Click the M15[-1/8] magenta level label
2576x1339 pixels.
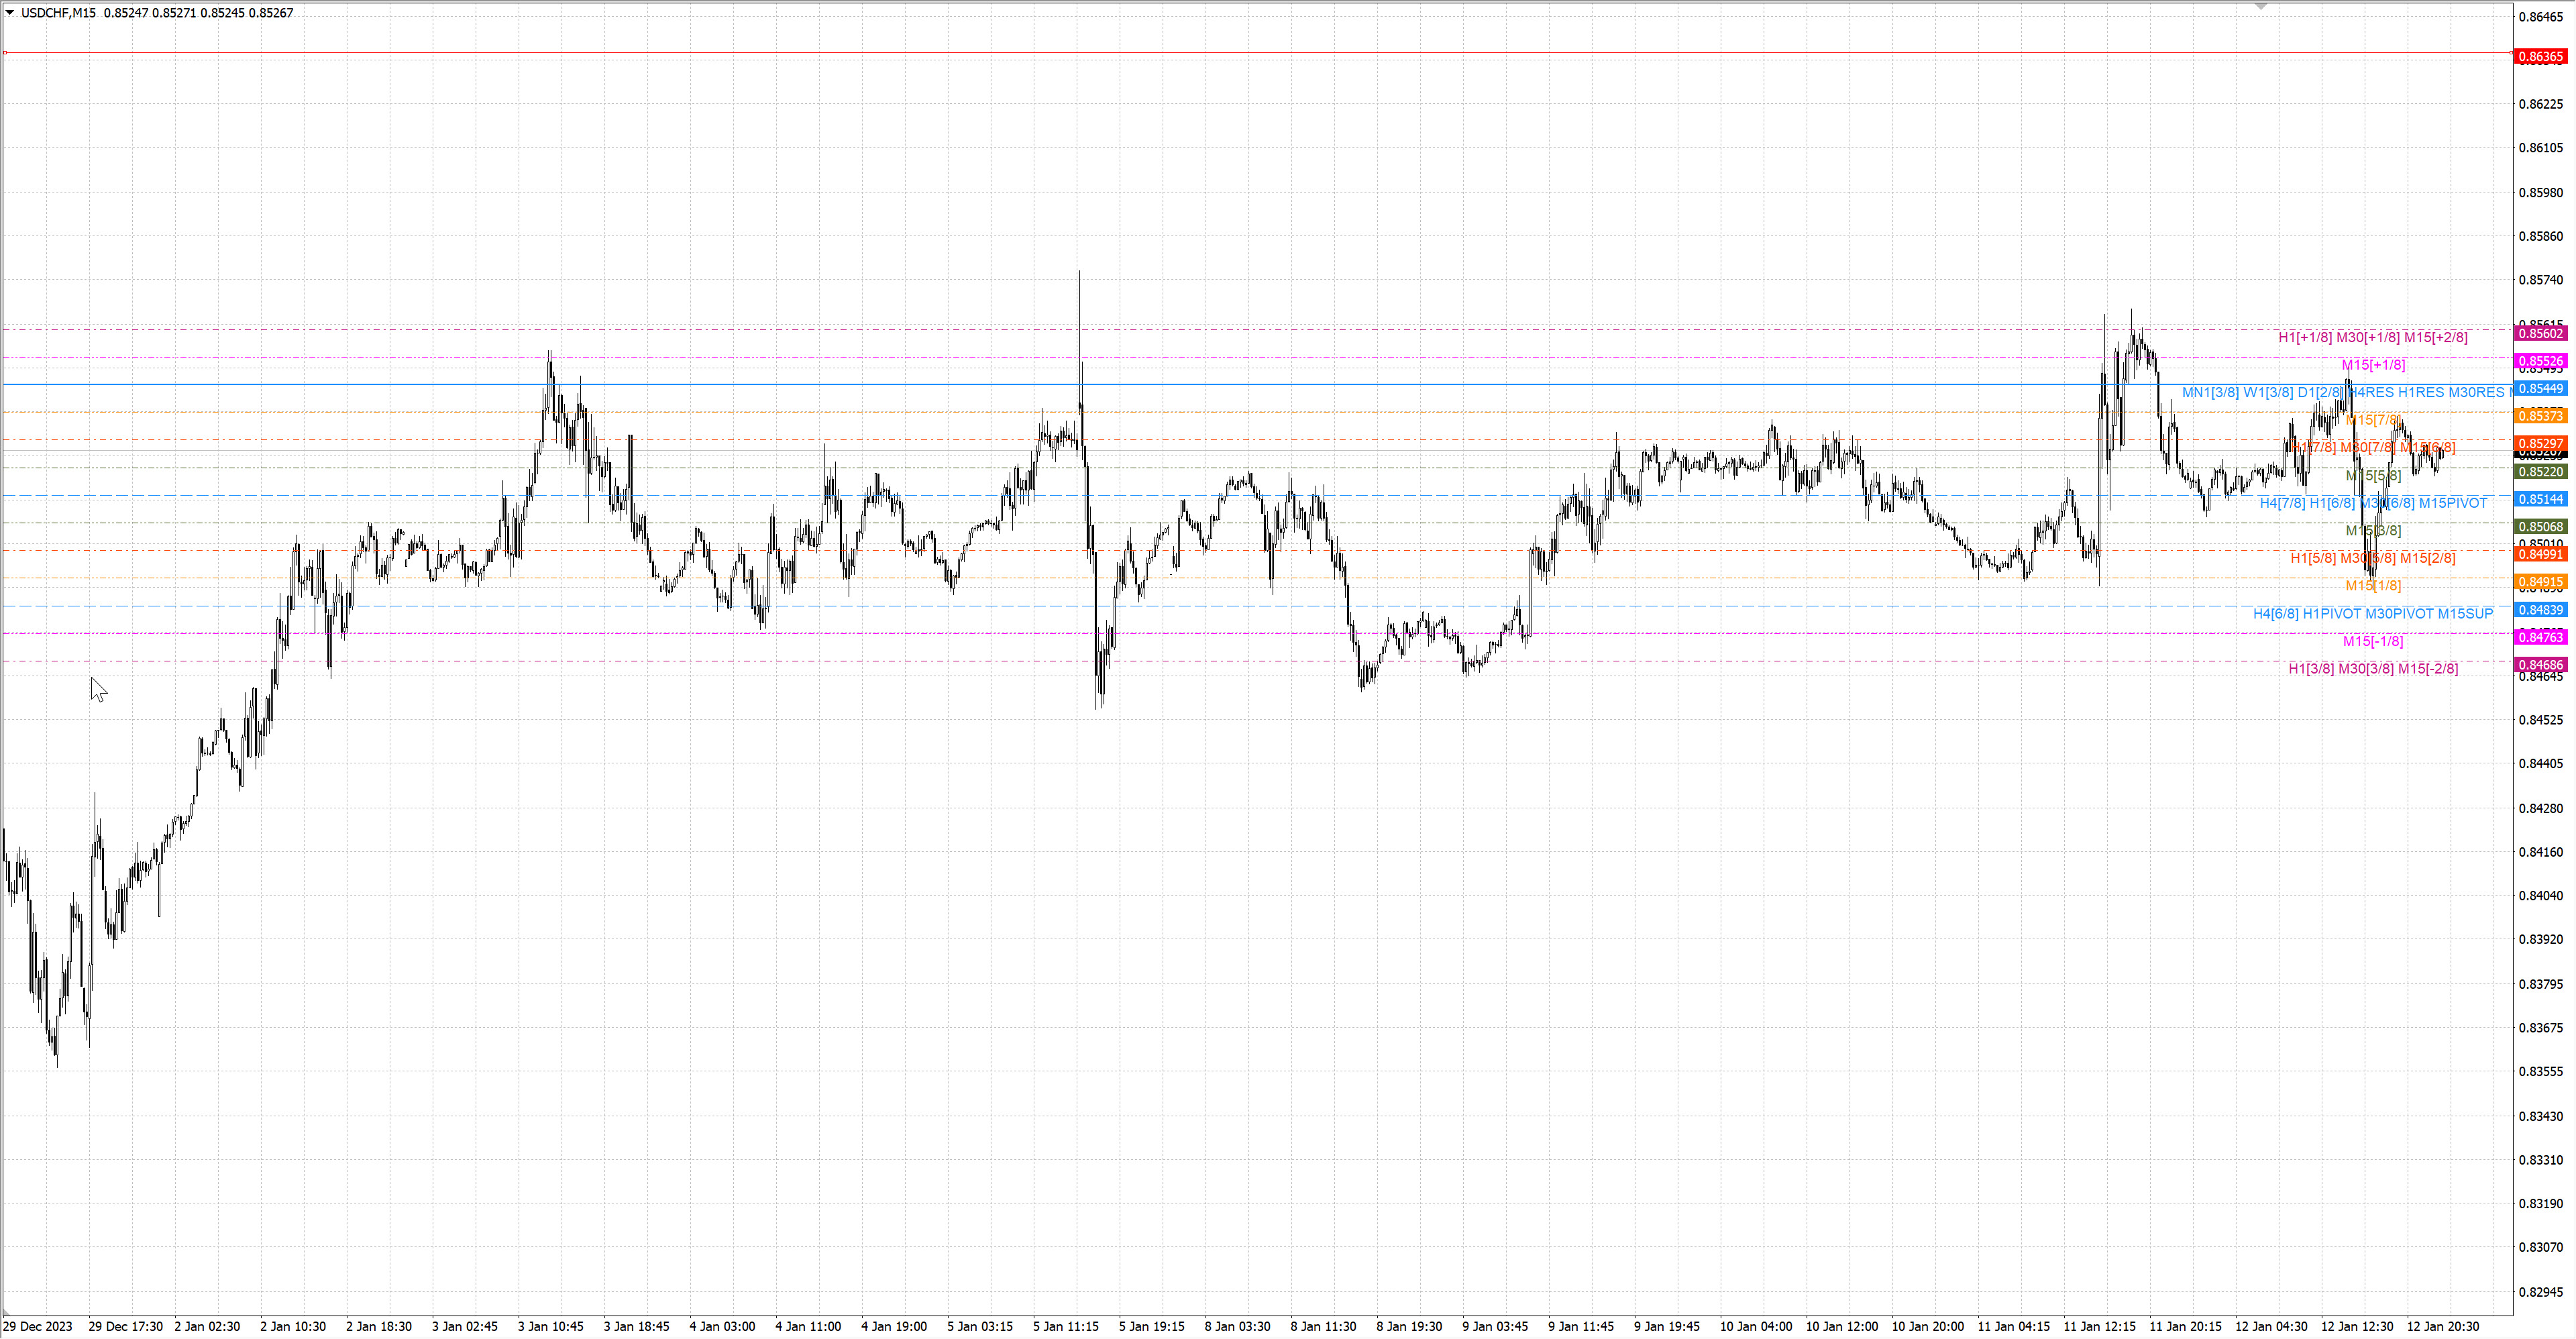[x=2373, y=641]
